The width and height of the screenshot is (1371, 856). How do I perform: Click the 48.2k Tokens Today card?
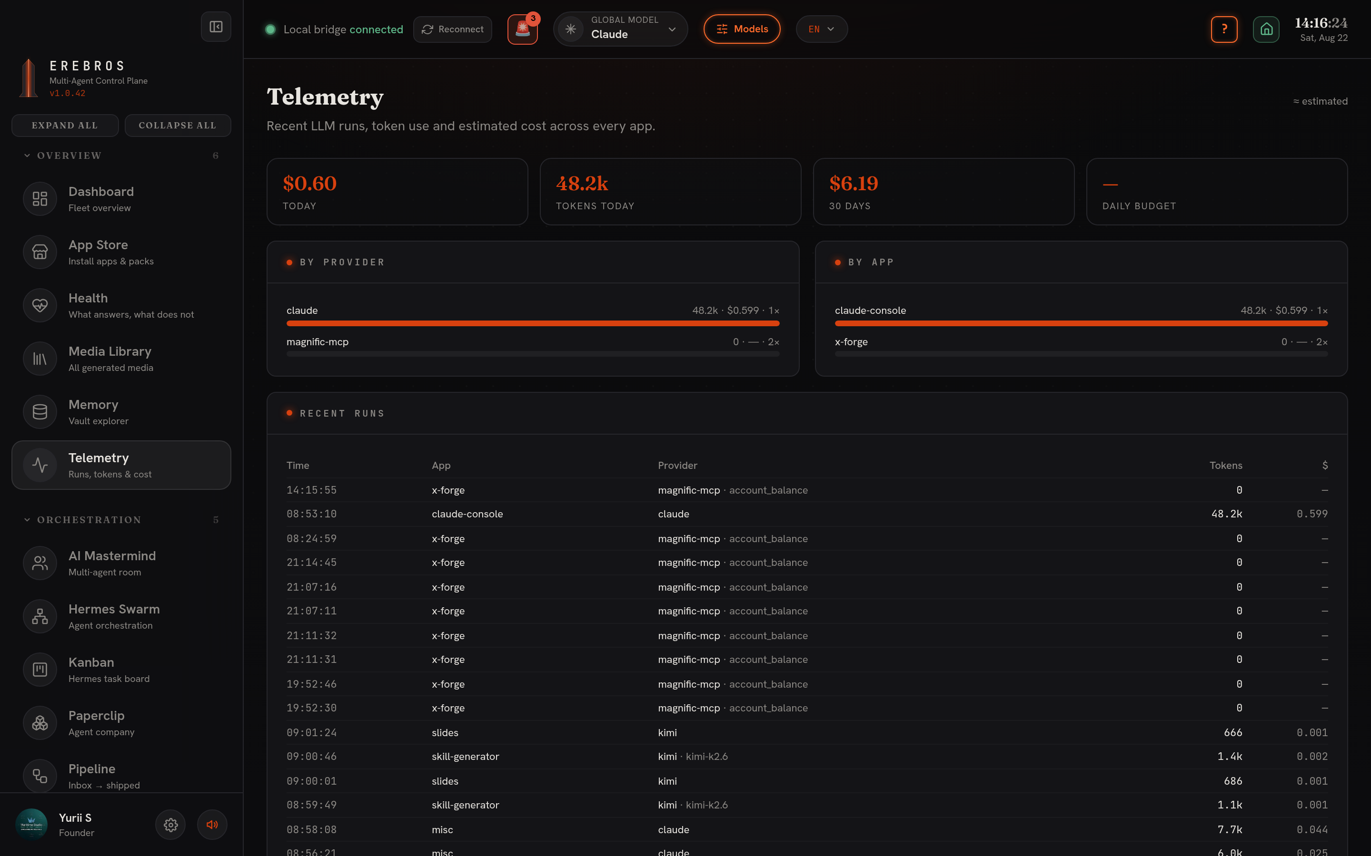click(670, 191)
